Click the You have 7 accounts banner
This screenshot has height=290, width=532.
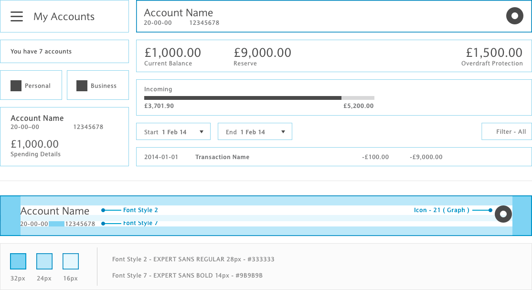pyautogui.click(x=64, y=52)
